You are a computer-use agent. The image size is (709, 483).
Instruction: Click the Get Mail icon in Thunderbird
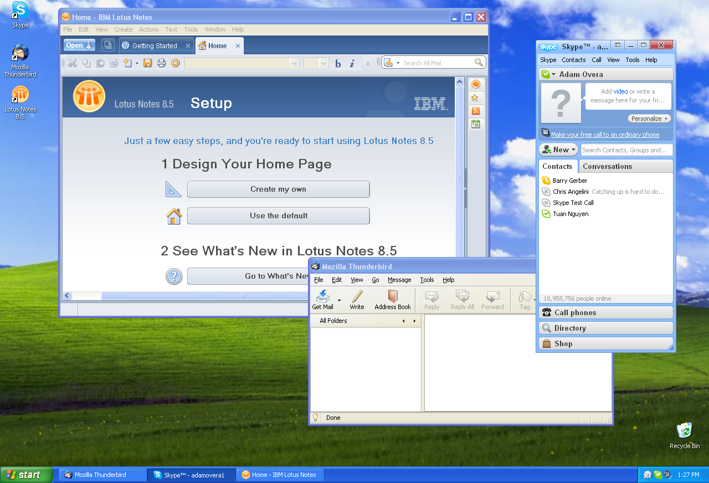pyautogui.click(x=323, y=300)
